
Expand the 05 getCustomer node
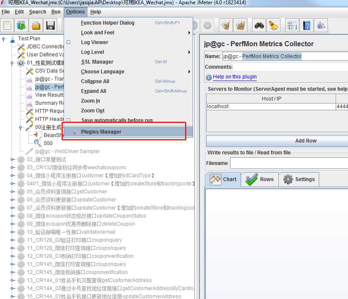pos(12,192)
